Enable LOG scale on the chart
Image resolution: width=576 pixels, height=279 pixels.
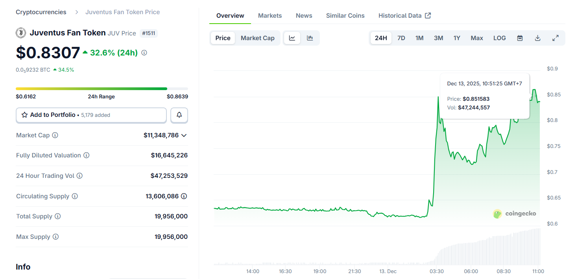click(499, 38)
